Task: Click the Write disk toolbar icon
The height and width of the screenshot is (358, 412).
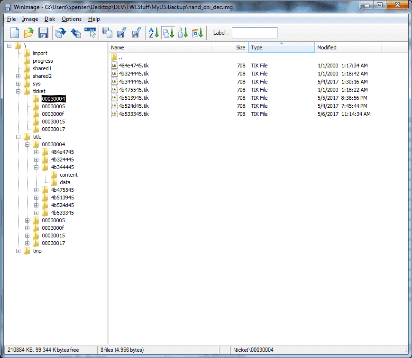Action: point(121,33)
